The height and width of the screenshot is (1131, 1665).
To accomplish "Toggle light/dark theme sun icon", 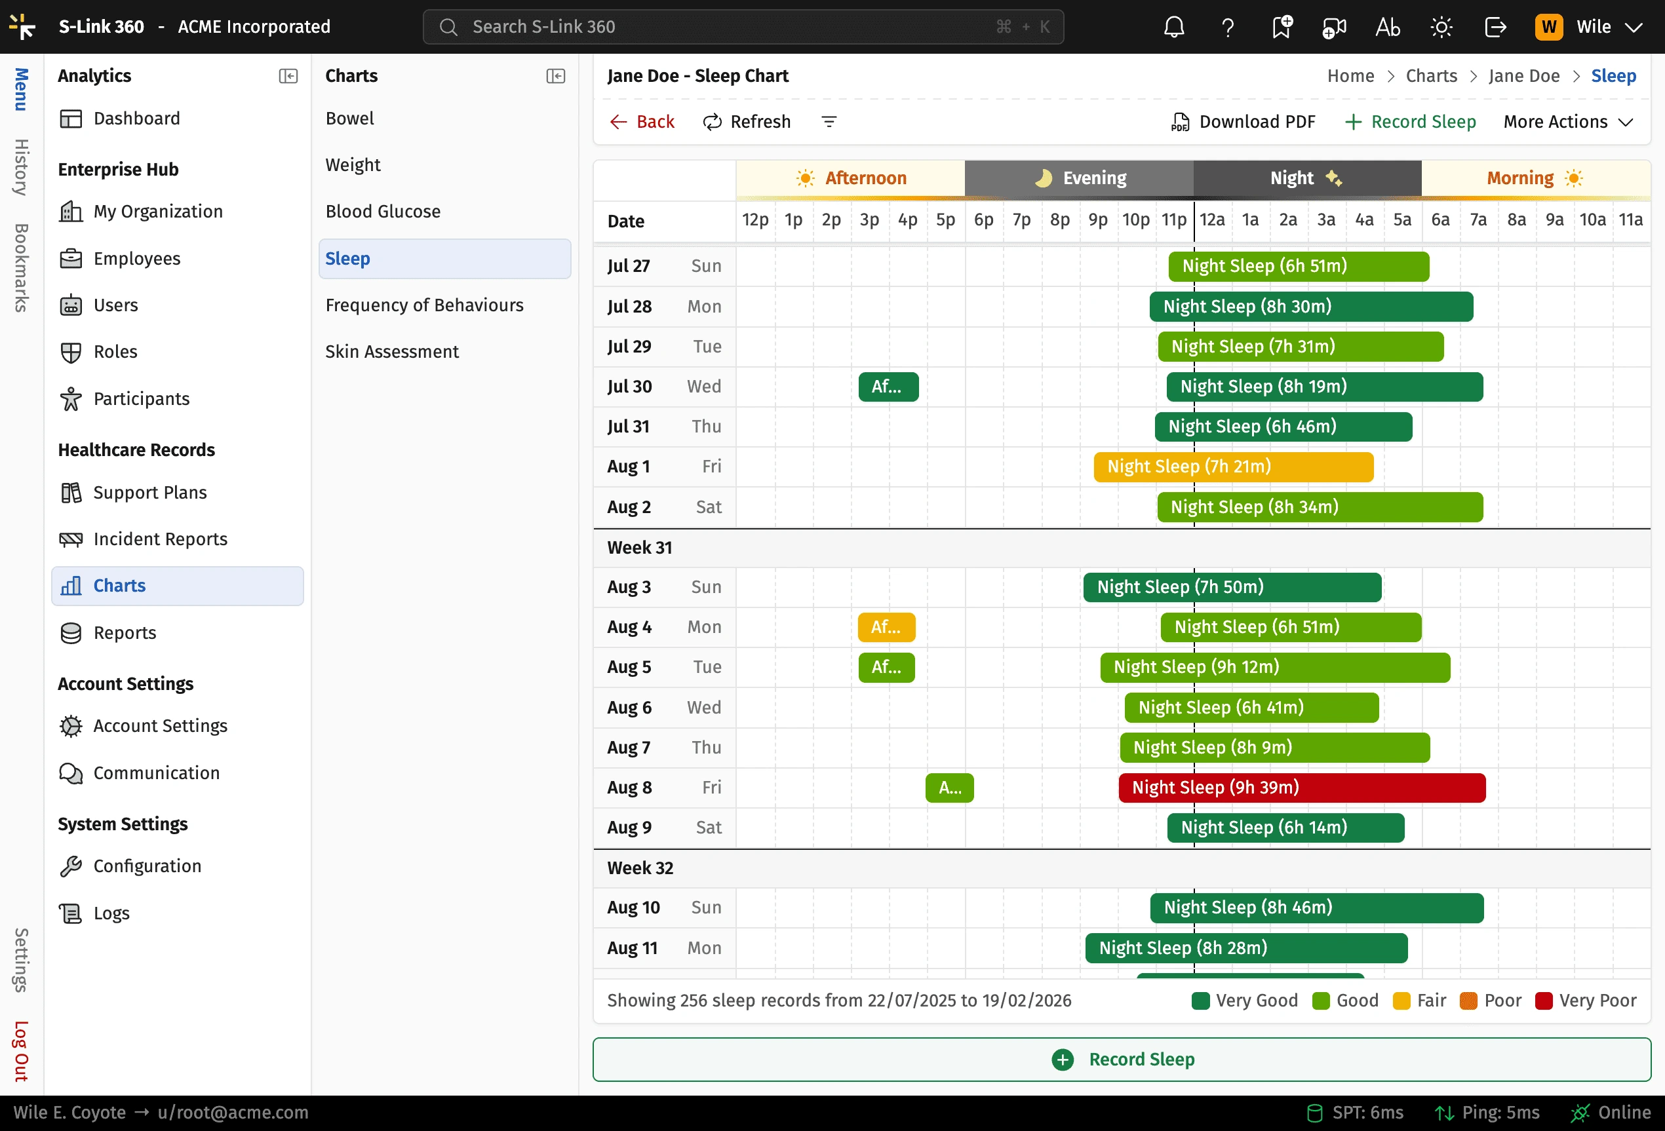I will point(1441,28).
